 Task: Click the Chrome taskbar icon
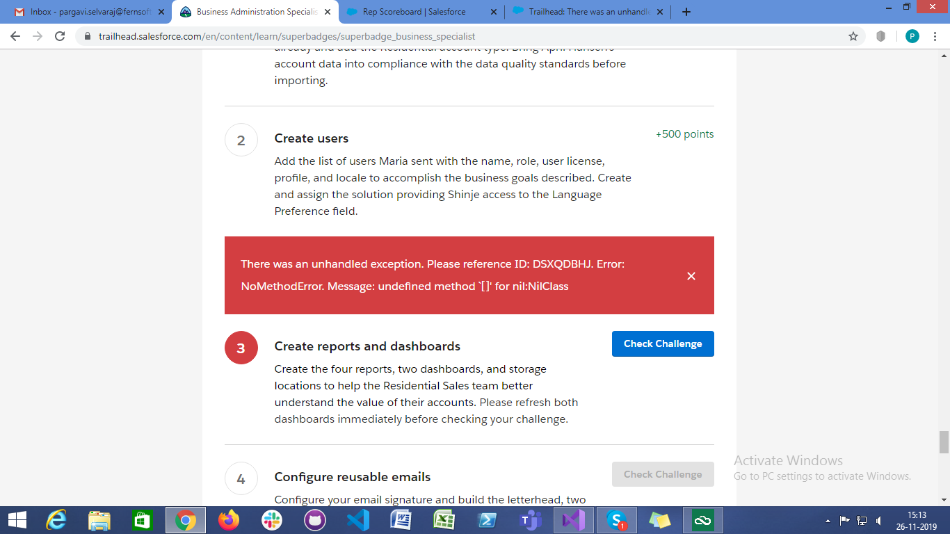[186, 520]
